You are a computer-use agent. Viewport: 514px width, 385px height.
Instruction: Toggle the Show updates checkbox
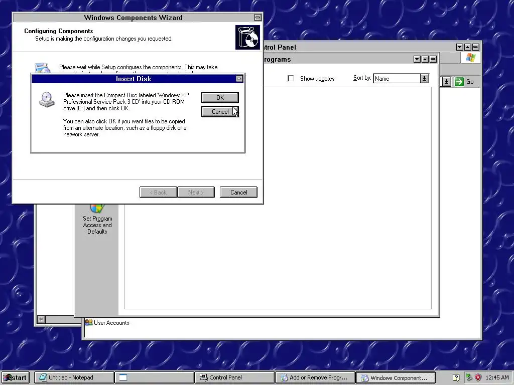click(291, 79)
